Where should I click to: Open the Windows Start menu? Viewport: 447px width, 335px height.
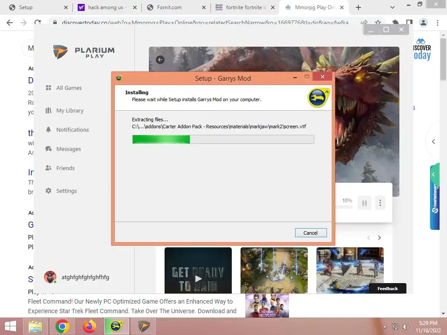point(10,326)
